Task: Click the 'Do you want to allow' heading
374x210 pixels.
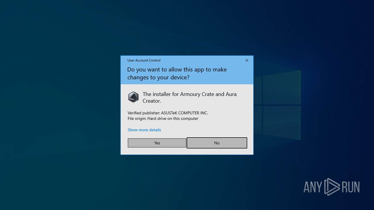Action: click(177, 73)
